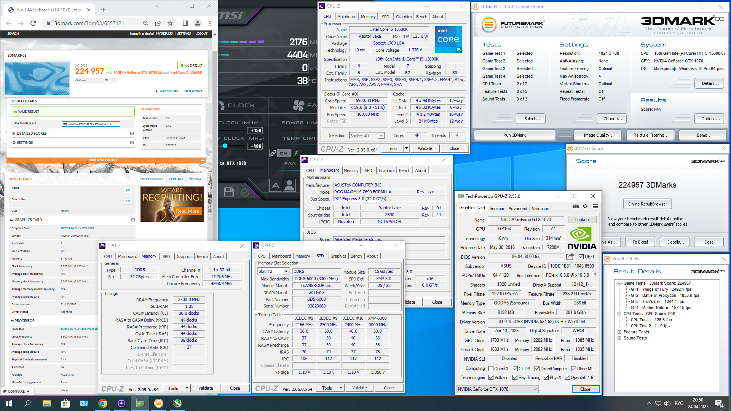Image resolution: width=731 pixels, height=411 pixels.
Task: Toggle the PhysX checkbox in GPU-Z
Action: [546, 378]
